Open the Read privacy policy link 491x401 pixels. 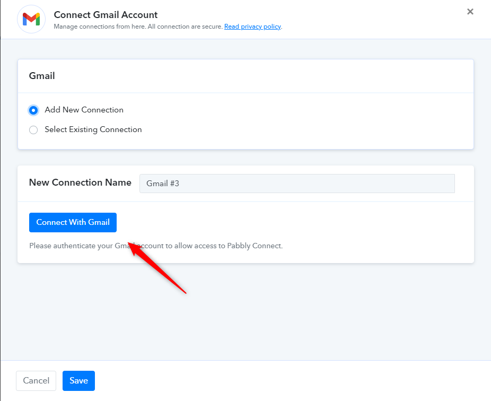click(252, 27)
